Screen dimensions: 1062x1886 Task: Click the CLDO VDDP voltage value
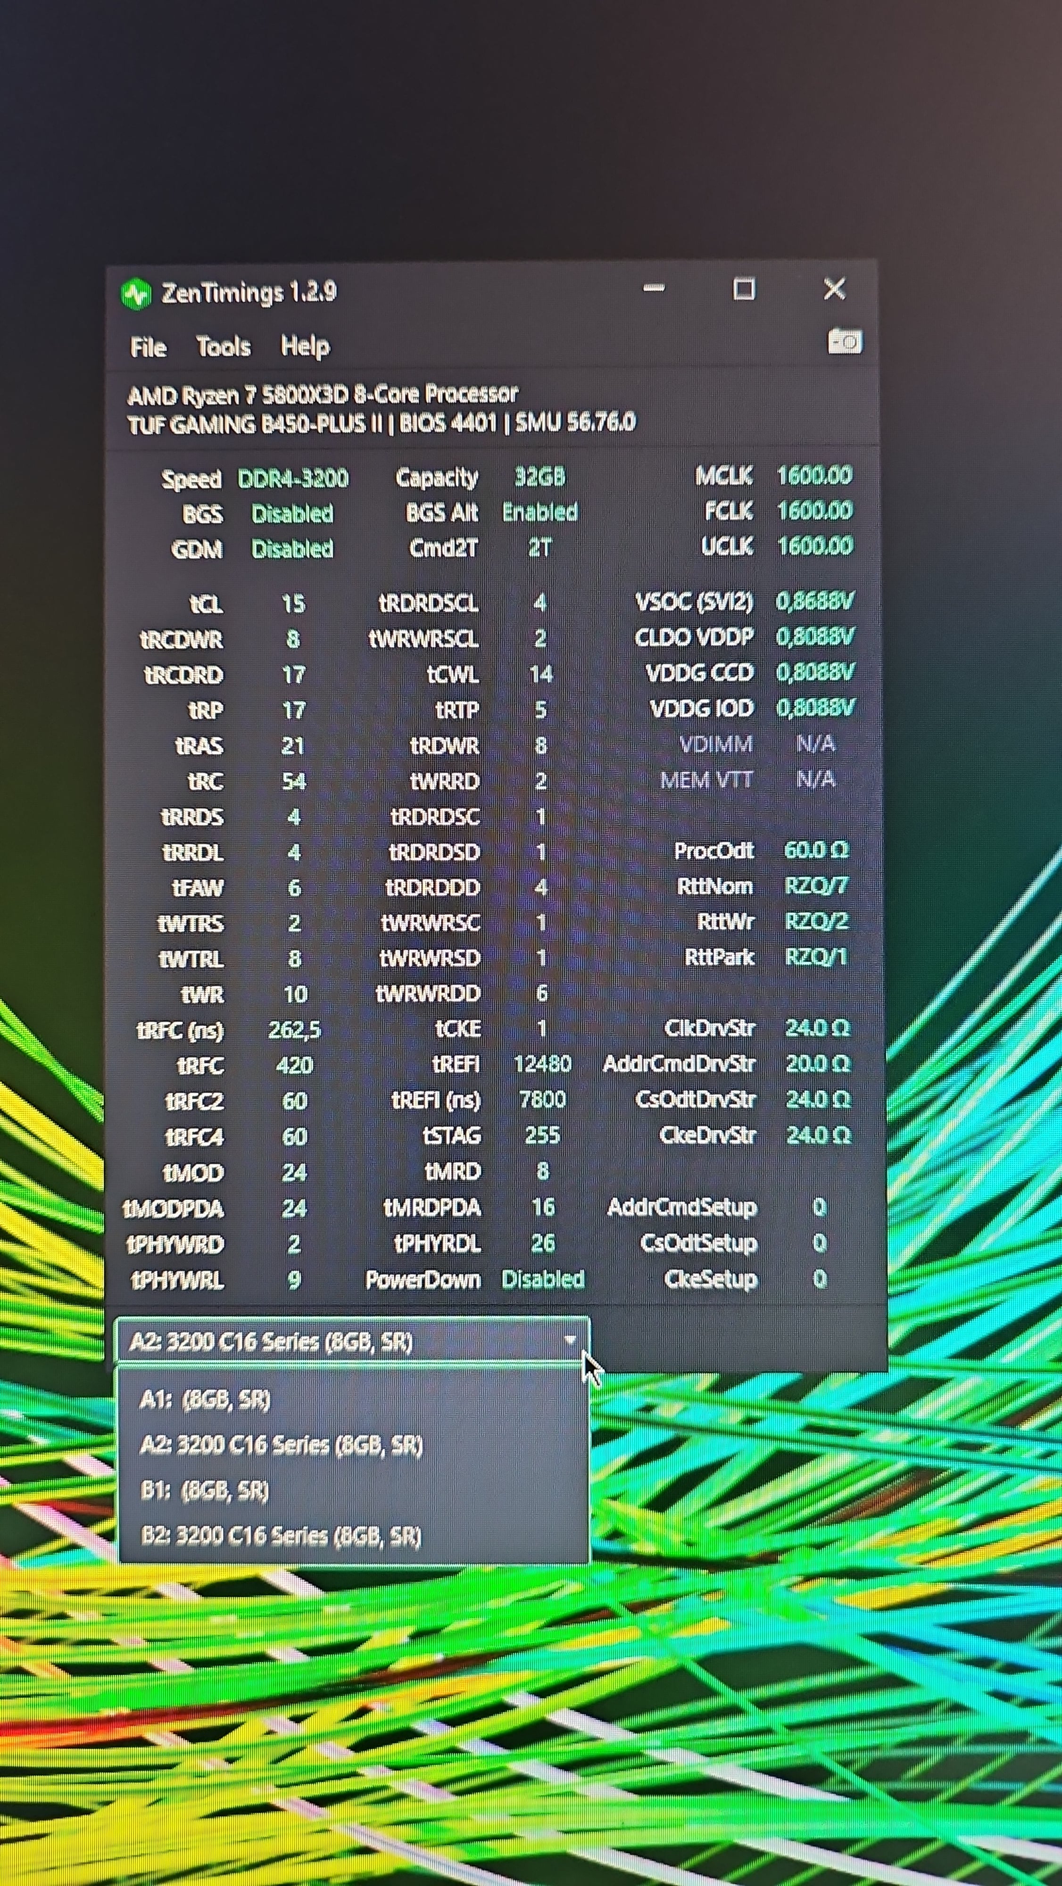815,636
